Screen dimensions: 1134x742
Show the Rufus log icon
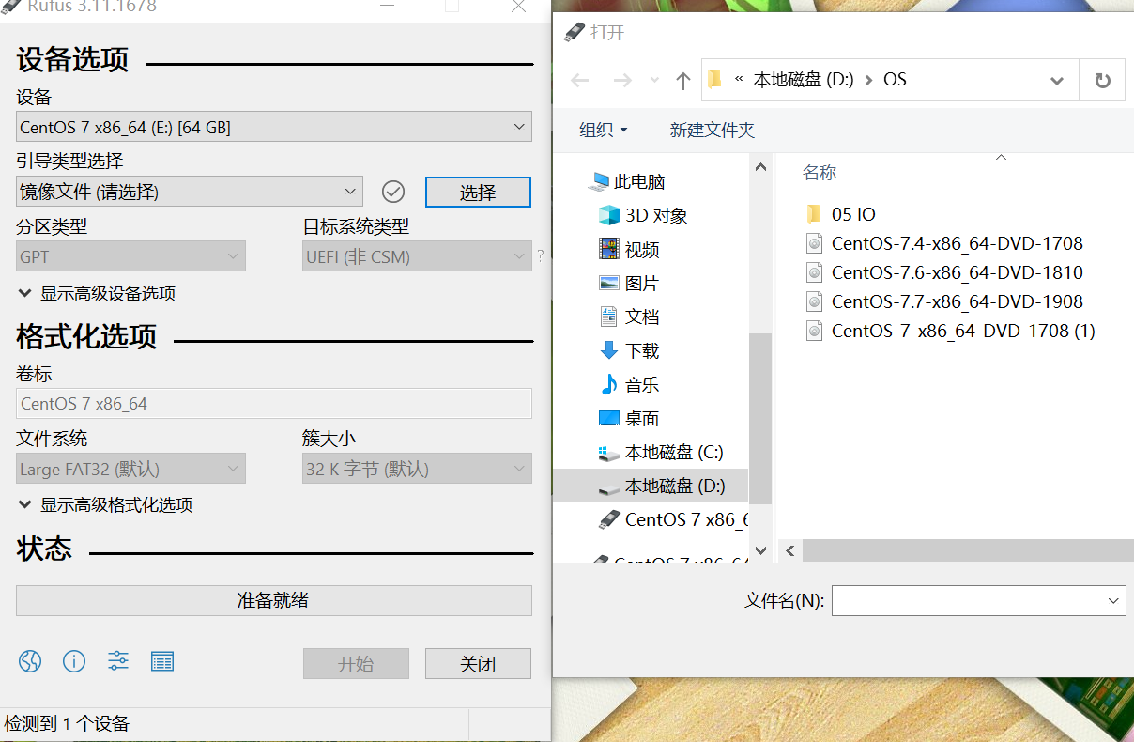click(162, 661)
